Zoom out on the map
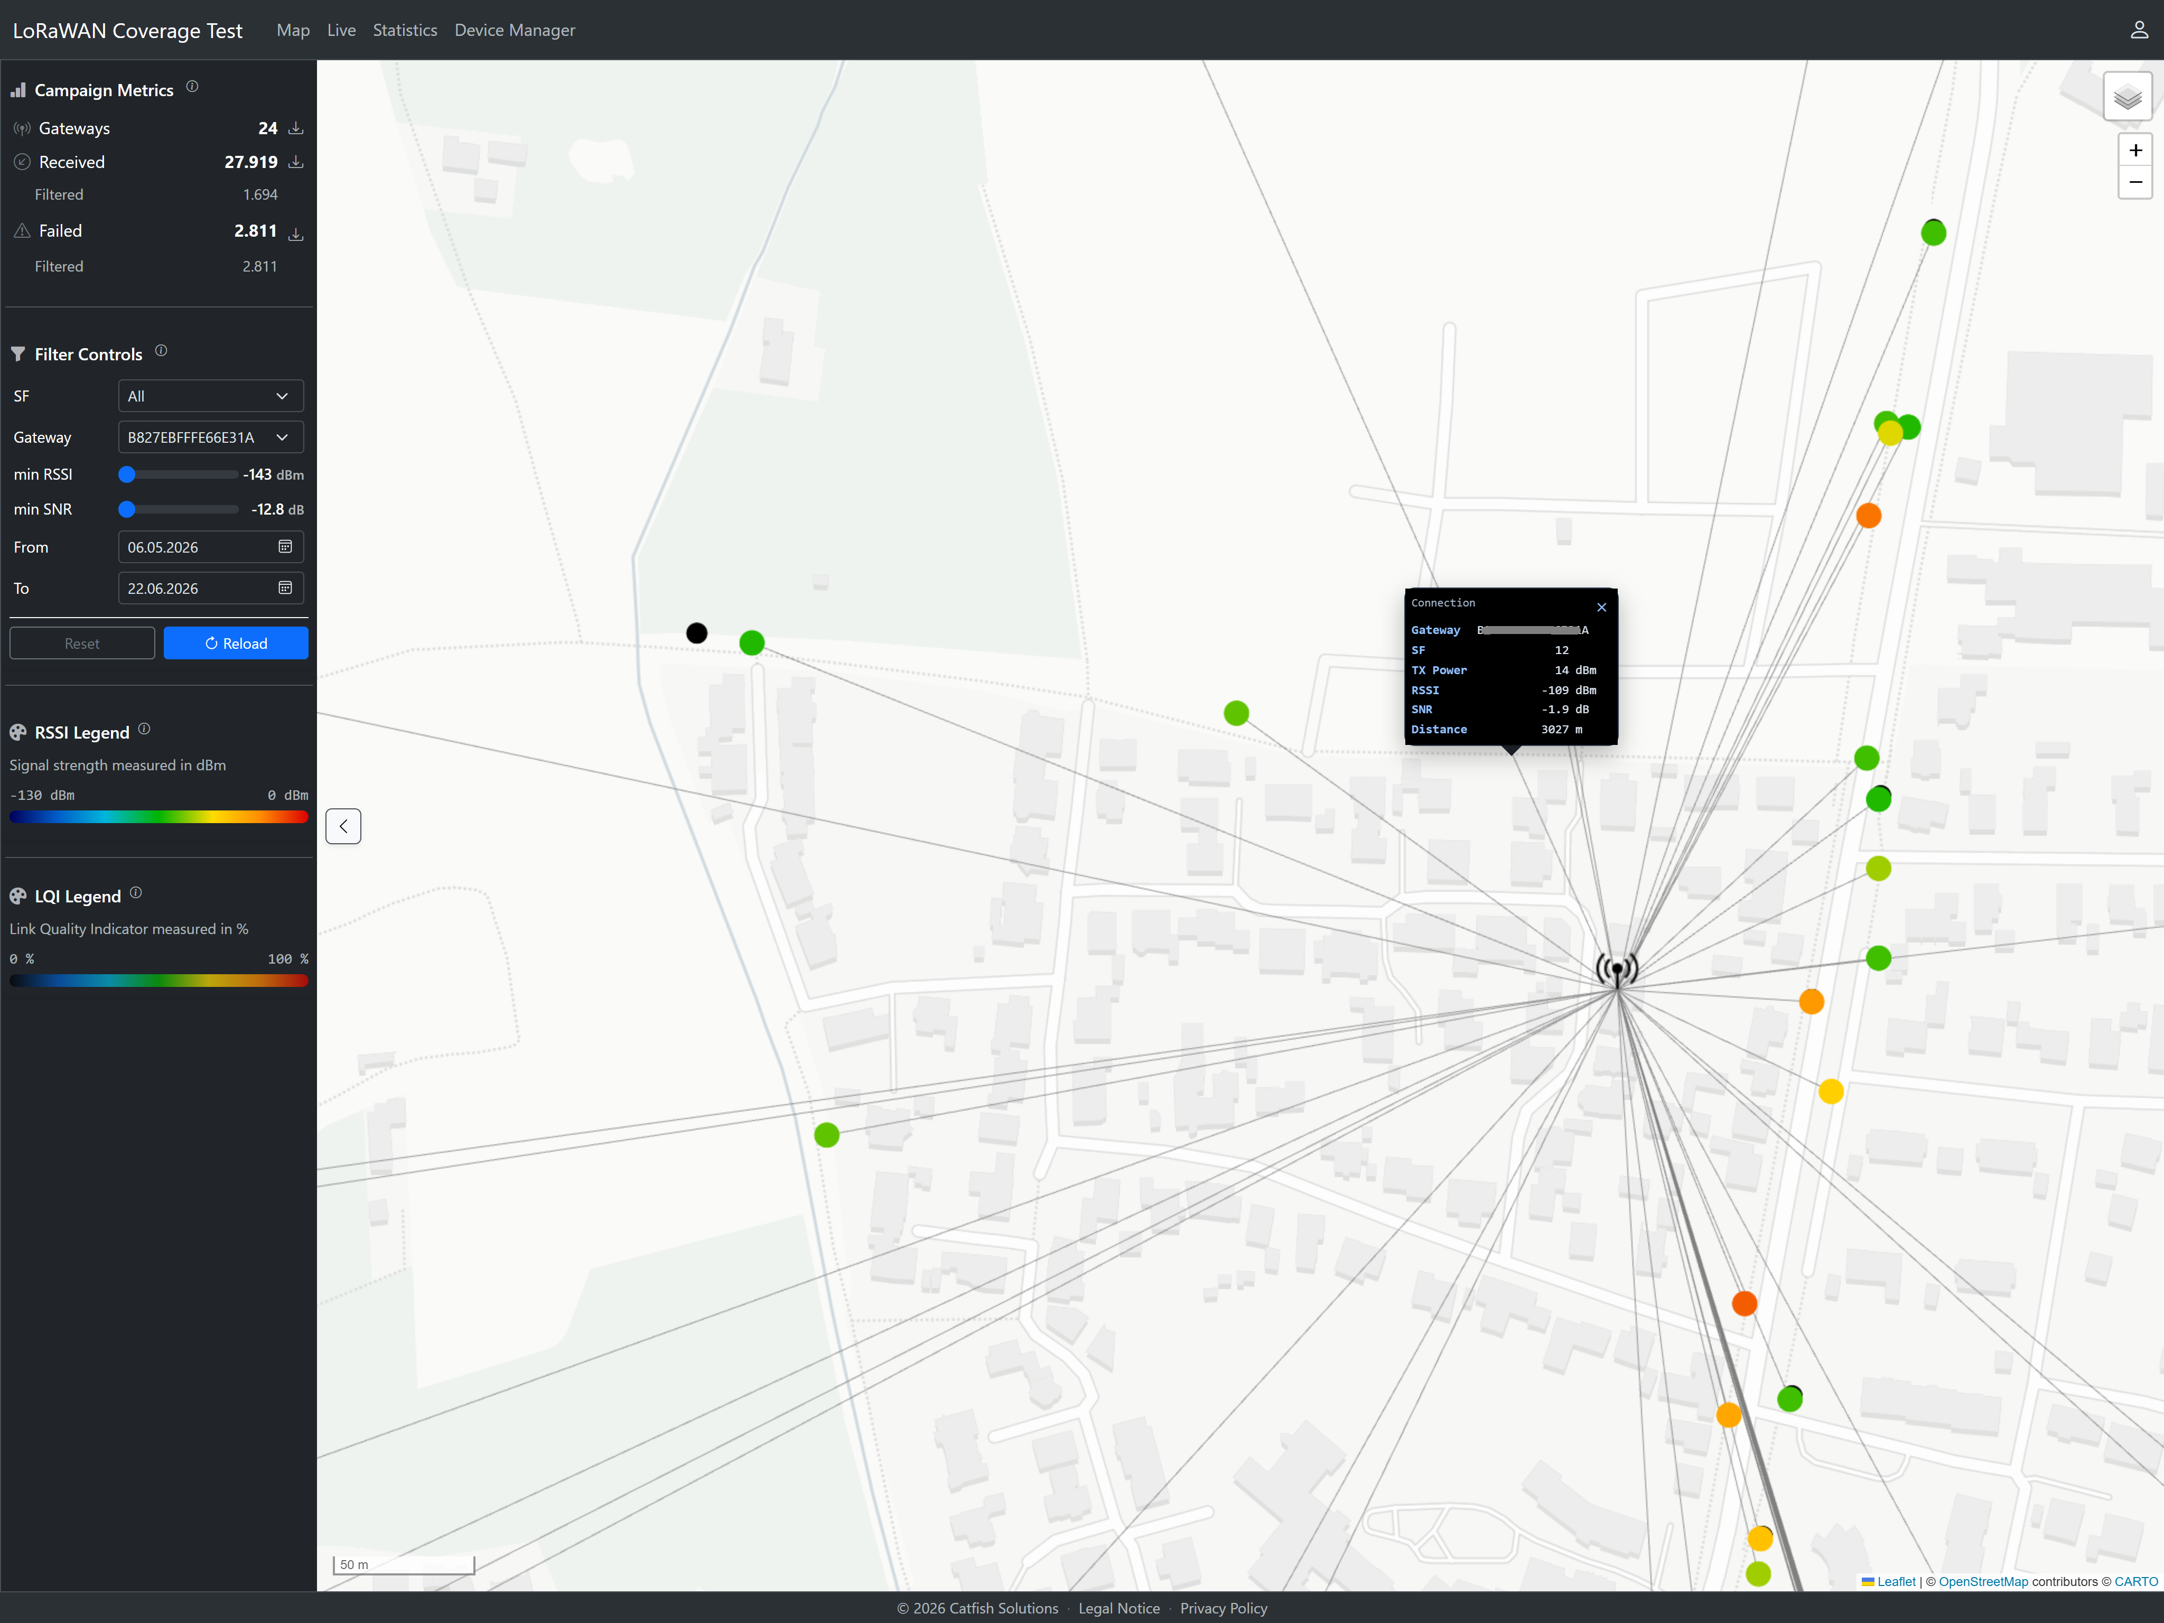 tap(2135, 182)
